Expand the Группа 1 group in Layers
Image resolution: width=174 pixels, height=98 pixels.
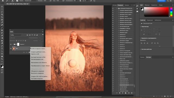[x=13, y=44]
